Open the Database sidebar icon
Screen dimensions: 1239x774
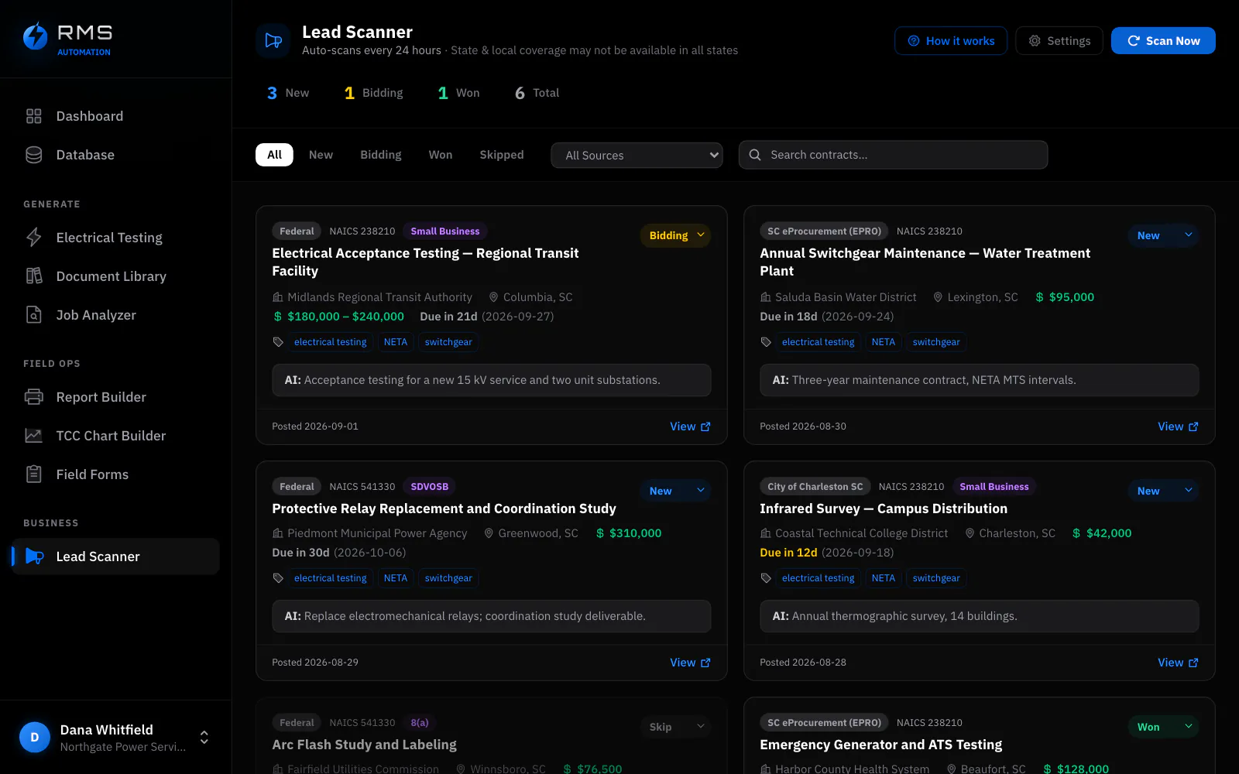click(x=33, y=155)
